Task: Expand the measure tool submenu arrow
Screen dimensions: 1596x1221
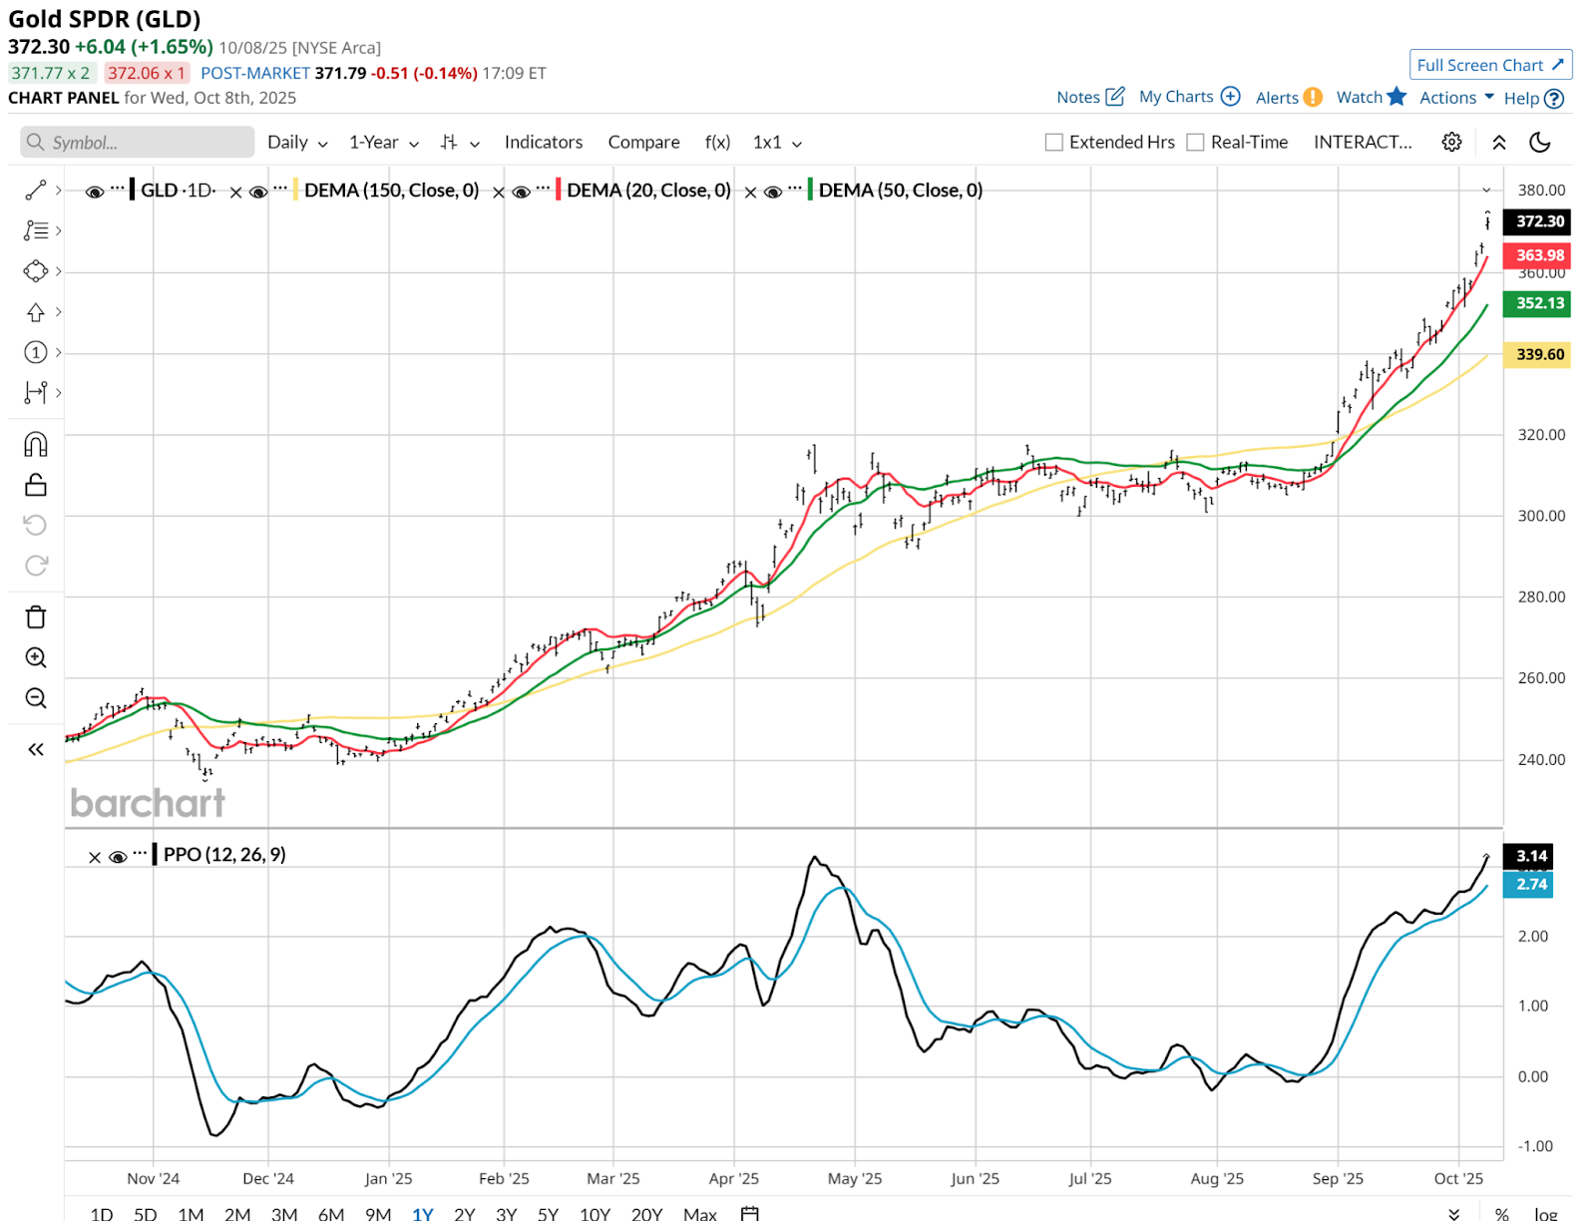Action: [59, 393]
